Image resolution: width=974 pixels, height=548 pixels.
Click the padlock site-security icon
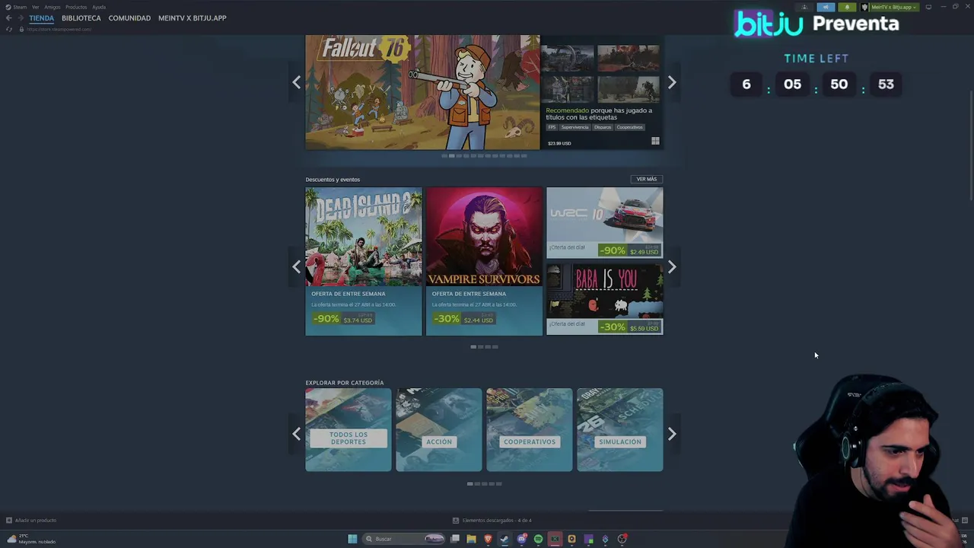[x=21, y=29]
